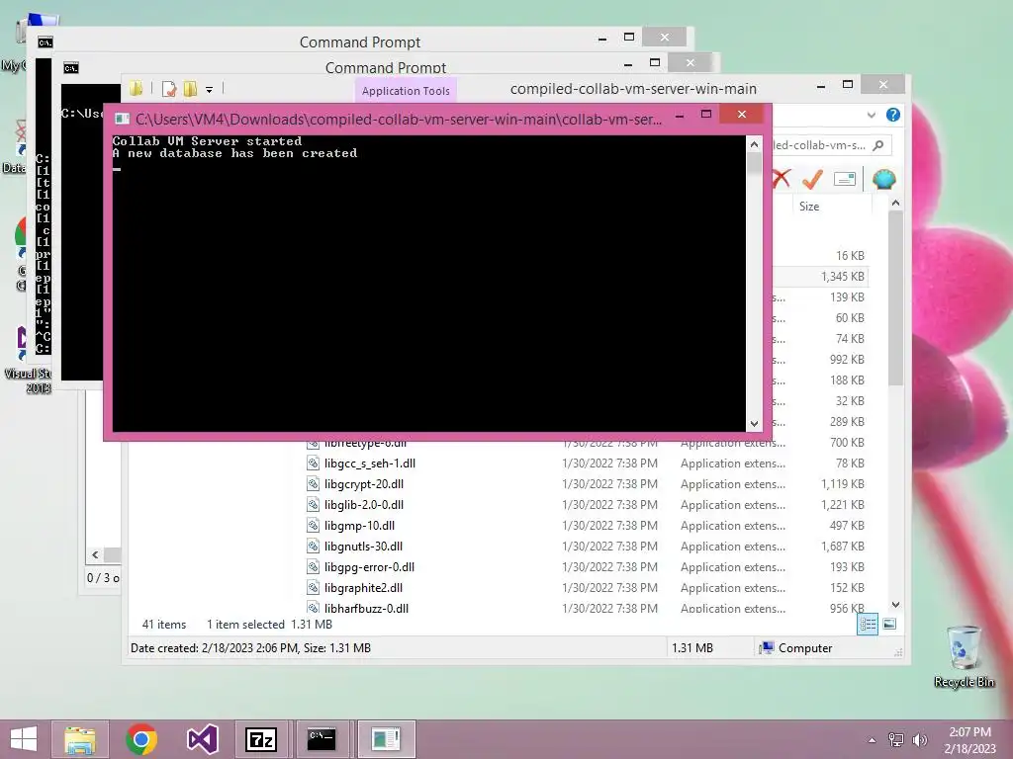Select file libgnutls-30.dll
Image resolution: width=1013 pixels, height=759 pixels.
click(x=363, y=546)
